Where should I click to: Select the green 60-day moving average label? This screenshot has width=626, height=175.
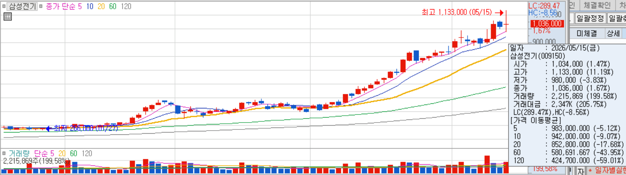tap(113, 7)
